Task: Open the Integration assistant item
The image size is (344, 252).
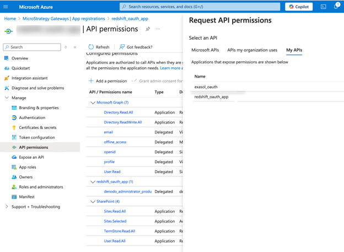Action: [x=29, y=78]
